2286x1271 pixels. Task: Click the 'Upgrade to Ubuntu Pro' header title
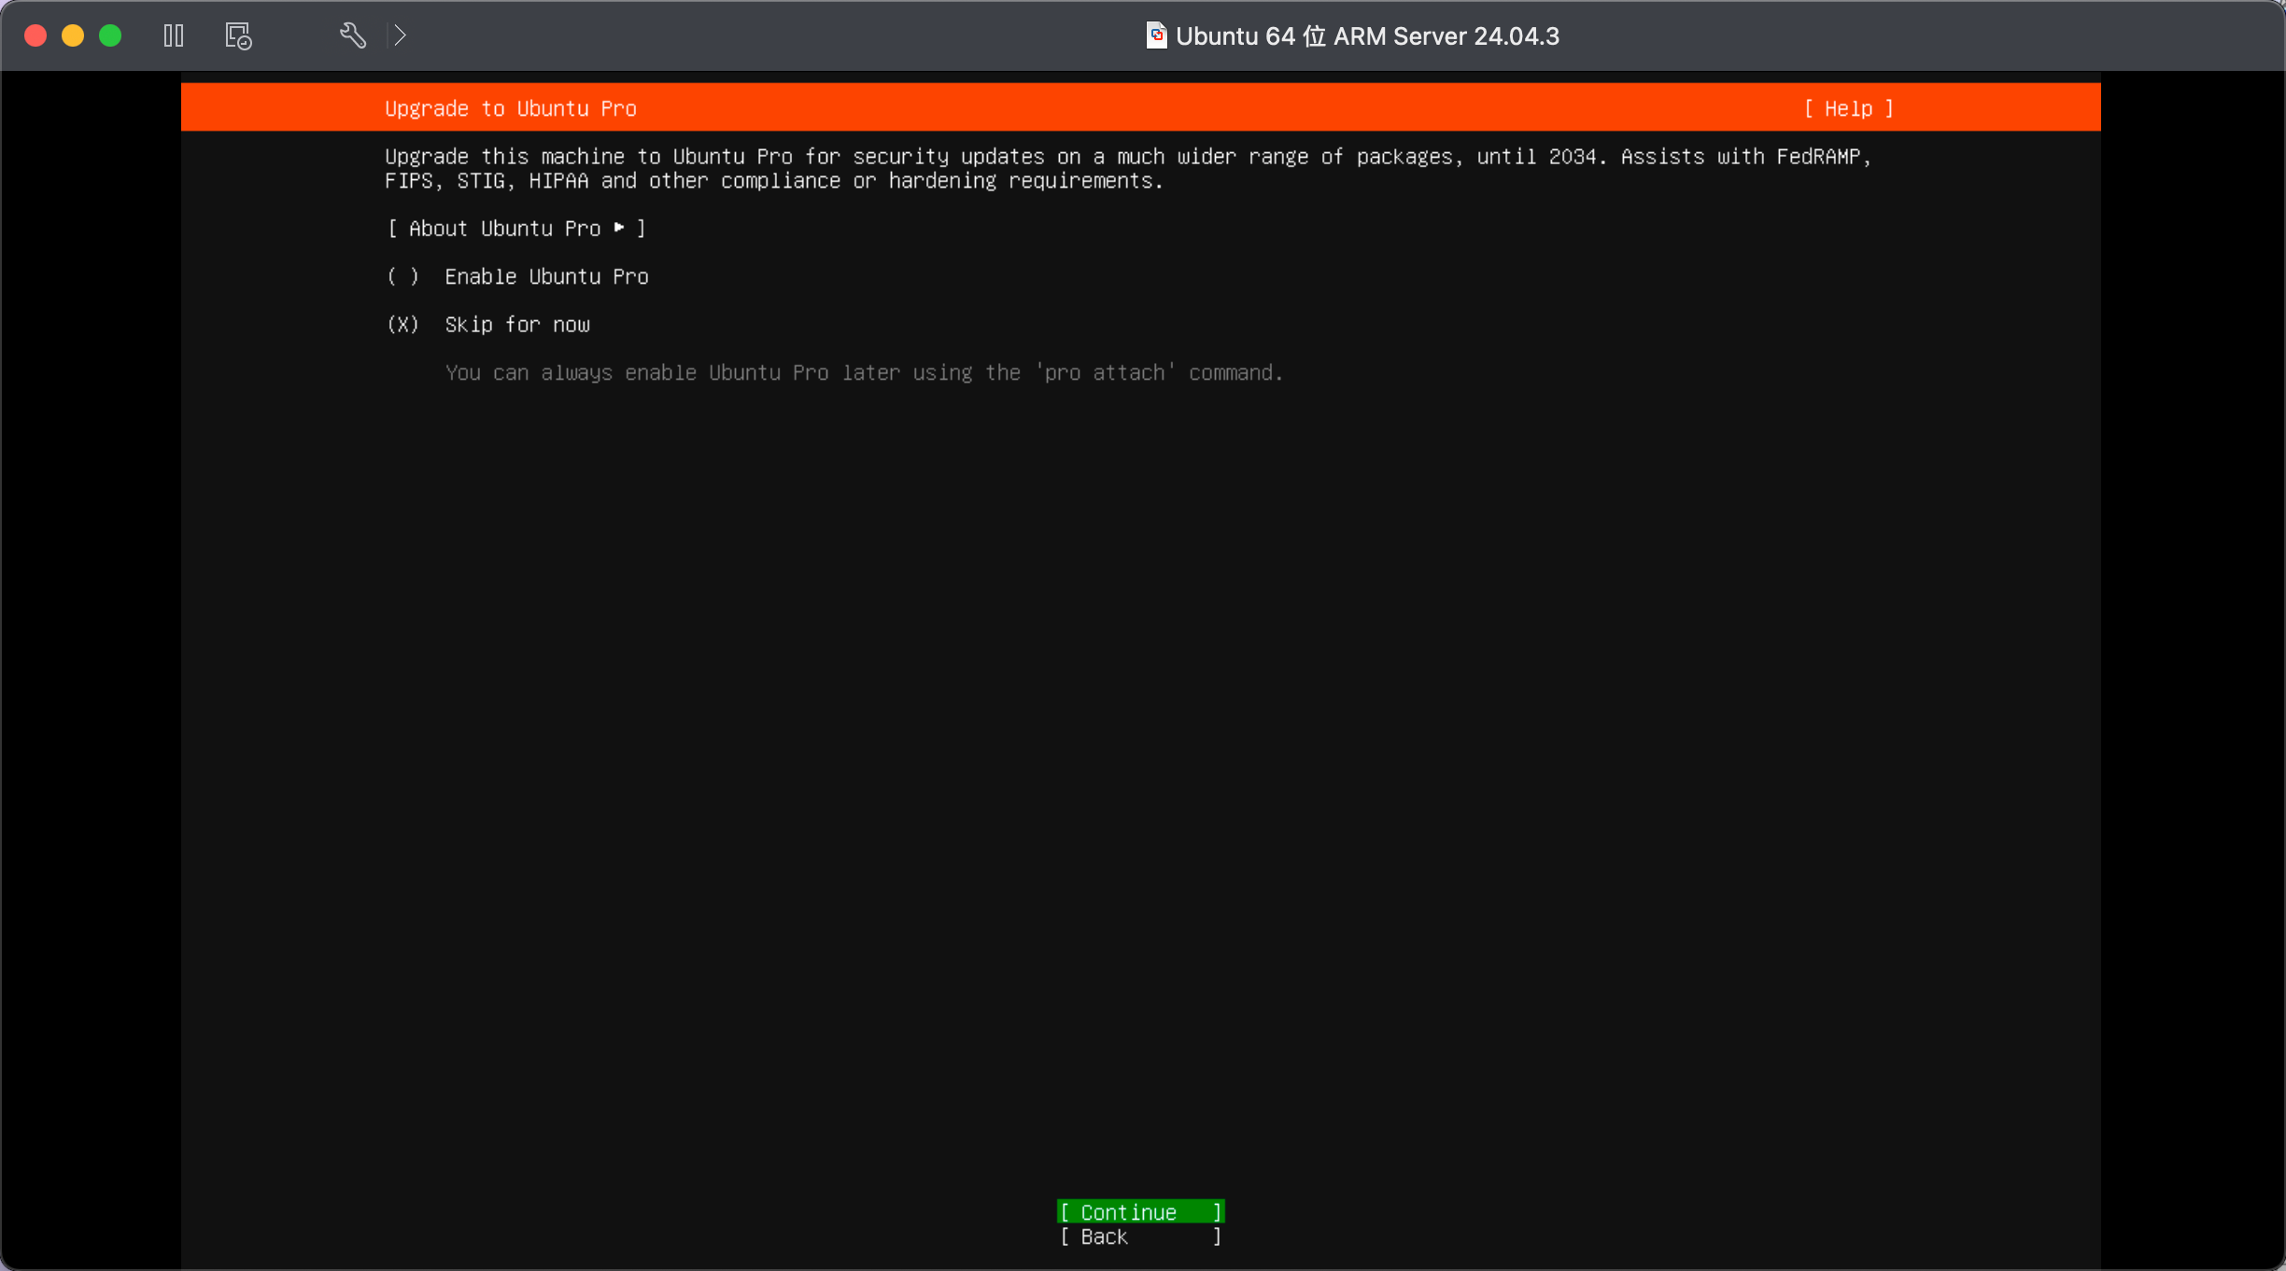coord(511,108)
